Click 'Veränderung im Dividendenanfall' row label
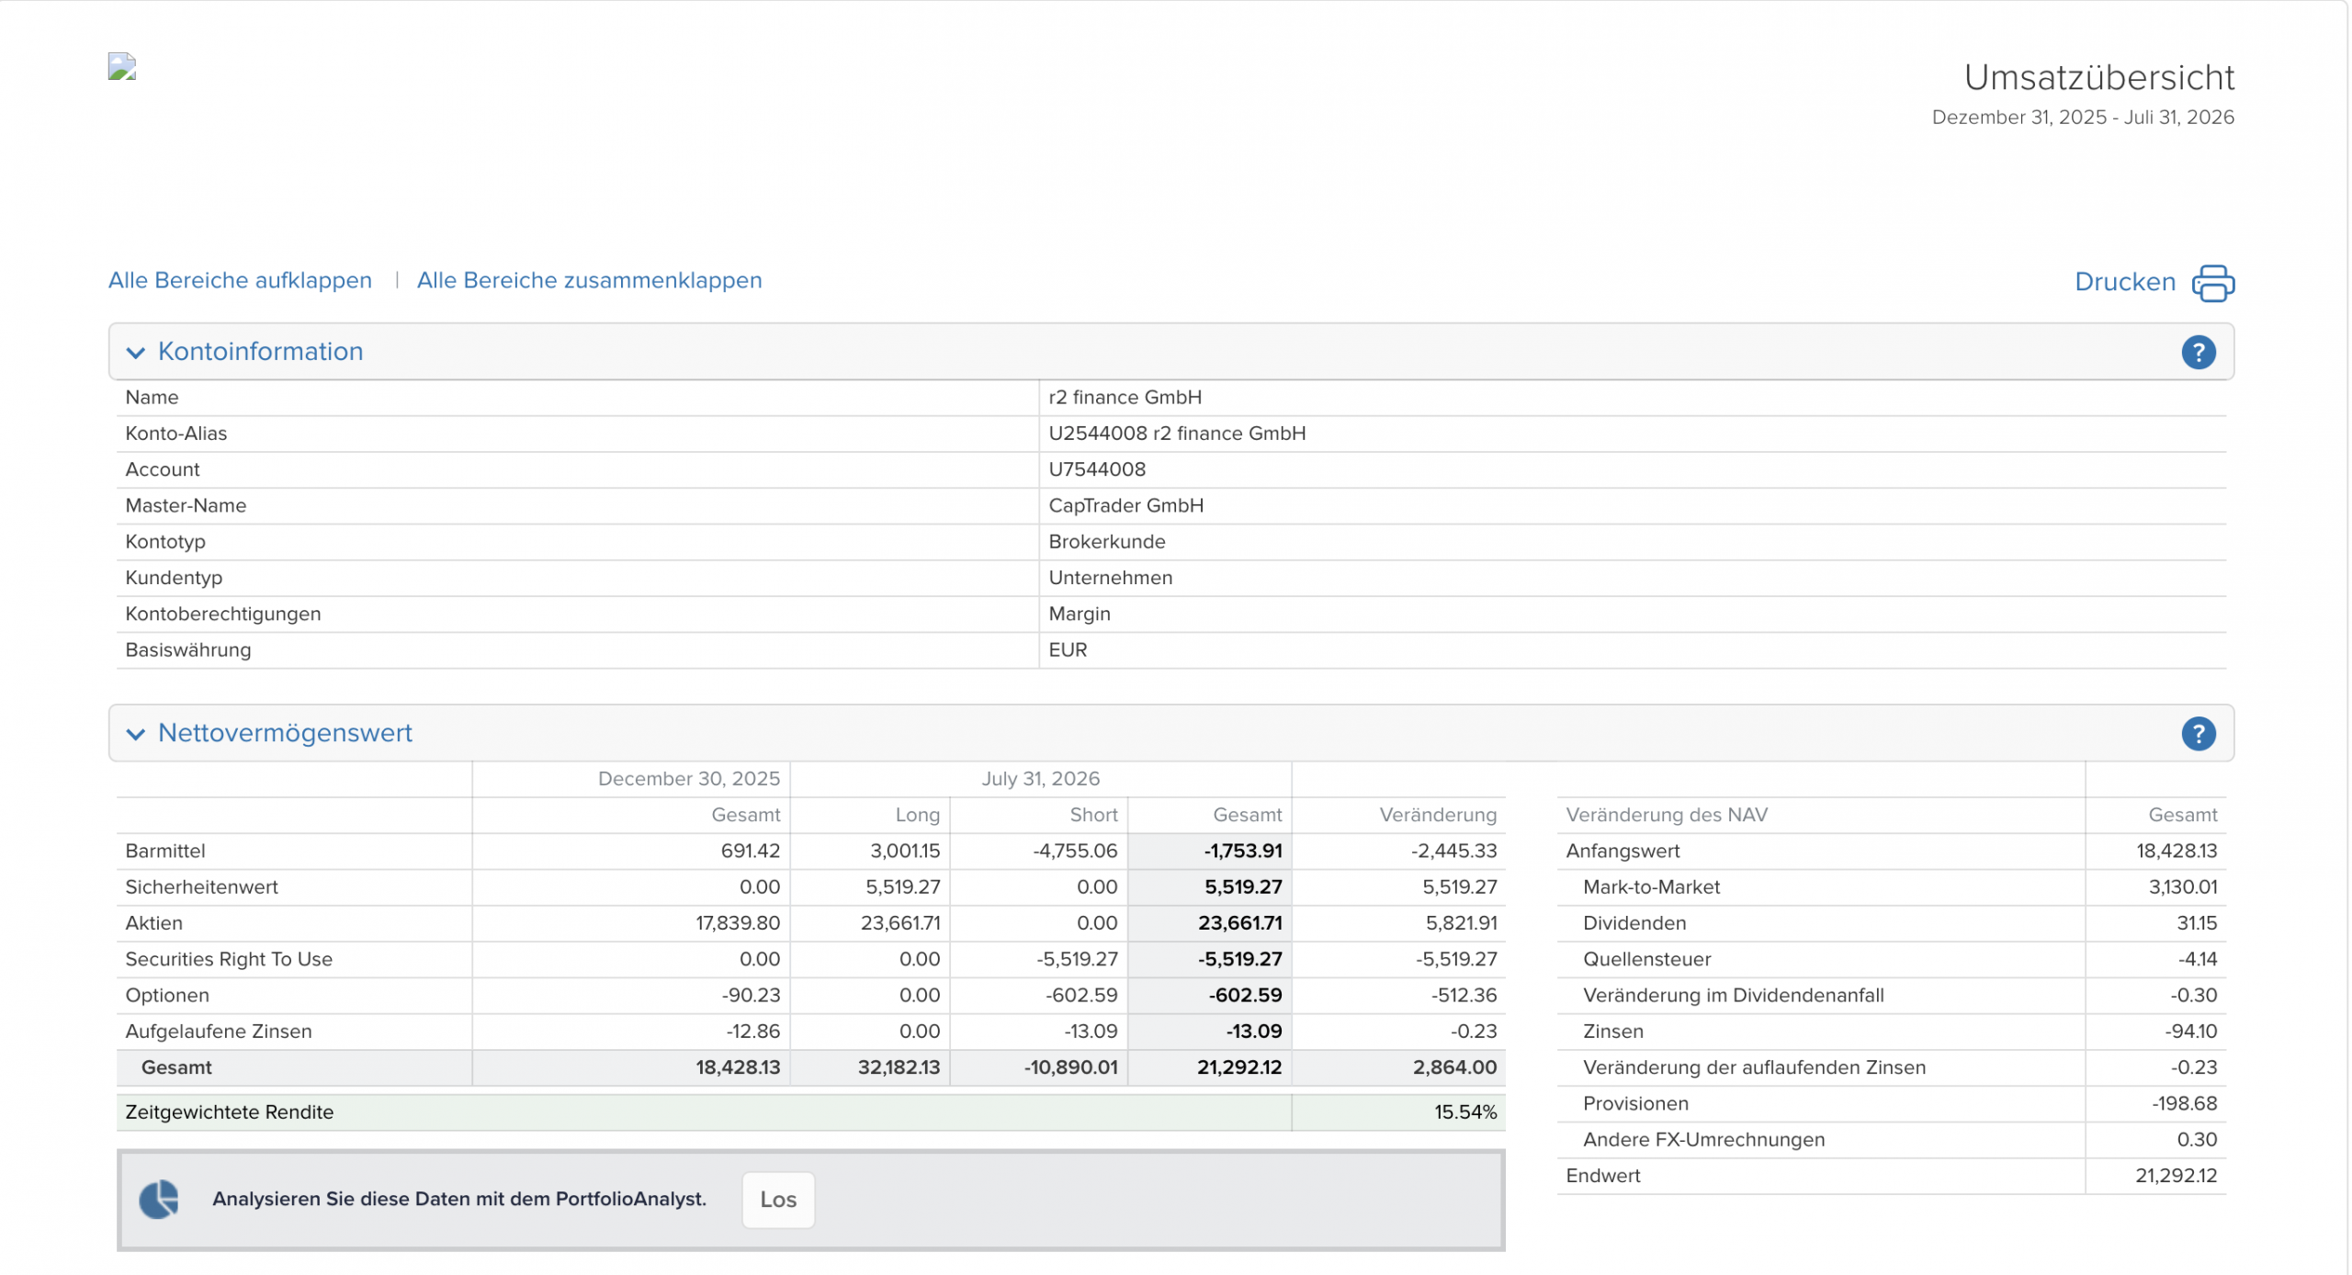The height and width of the screenshot is (1275, 2352). pos(1733,996)
